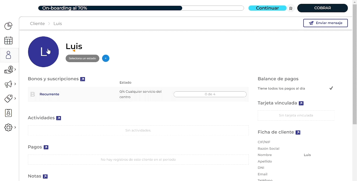Open the price tag sidebar icon
Viewport: 357px width, 181px height.
(8, 99)
